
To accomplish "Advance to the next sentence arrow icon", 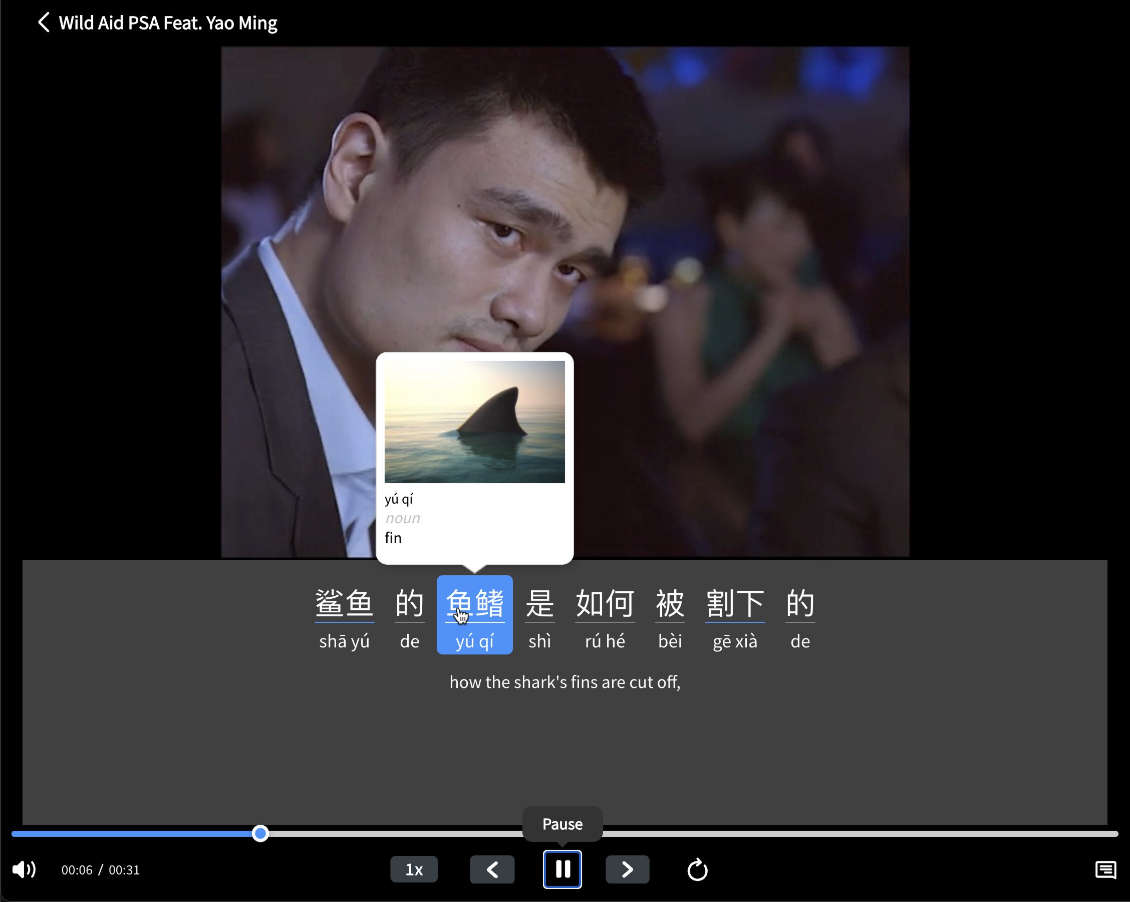I will 627,869.
